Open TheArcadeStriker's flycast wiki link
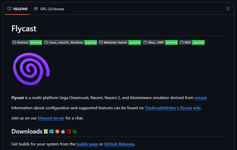 (173, 108)
